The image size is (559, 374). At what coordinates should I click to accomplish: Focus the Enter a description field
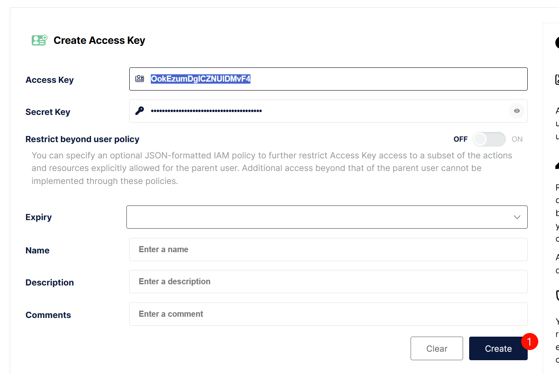[x=328, y=282]
